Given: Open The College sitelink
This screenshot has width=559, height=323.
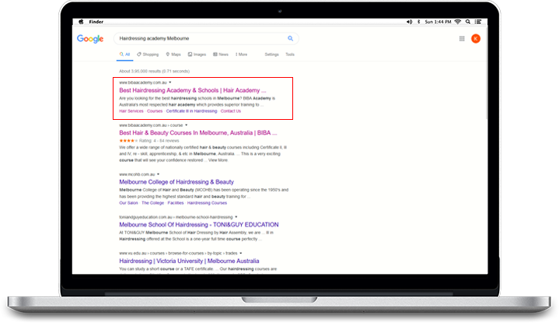Looking at the screenshot, I should (152, 202).
